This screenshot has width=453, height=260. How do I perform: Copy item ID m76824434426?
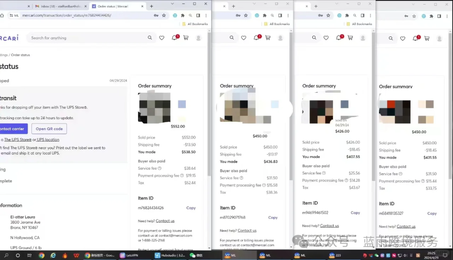click(x=191, y=208)
